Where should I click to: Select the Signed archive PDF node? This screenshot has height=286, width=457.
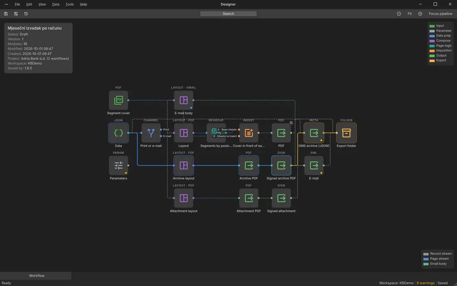281,165
